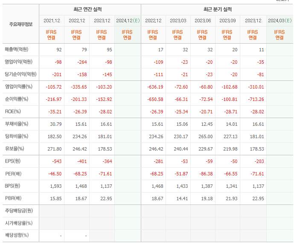Click the operating margin value '-636.19'
294x243 pixels.
[x=155, y=87]
